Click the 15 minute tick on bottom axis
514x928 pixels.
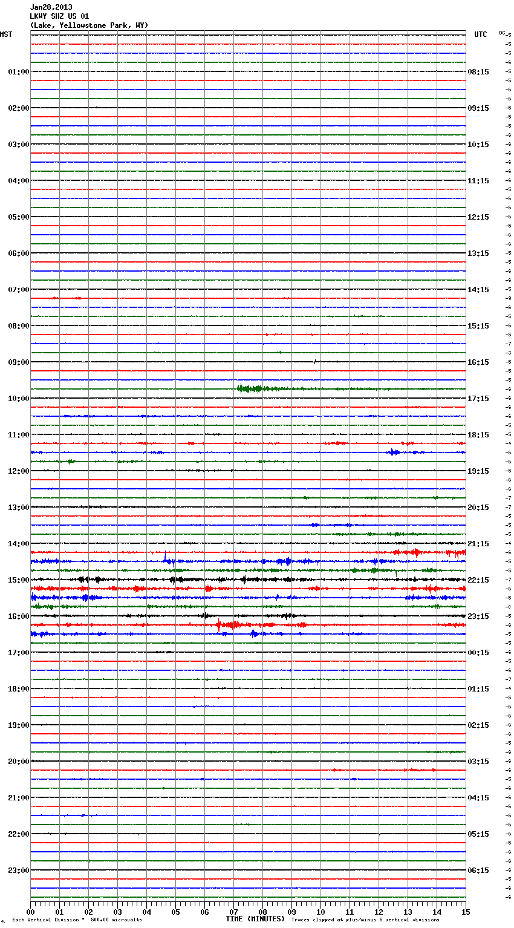click(465, 912)
